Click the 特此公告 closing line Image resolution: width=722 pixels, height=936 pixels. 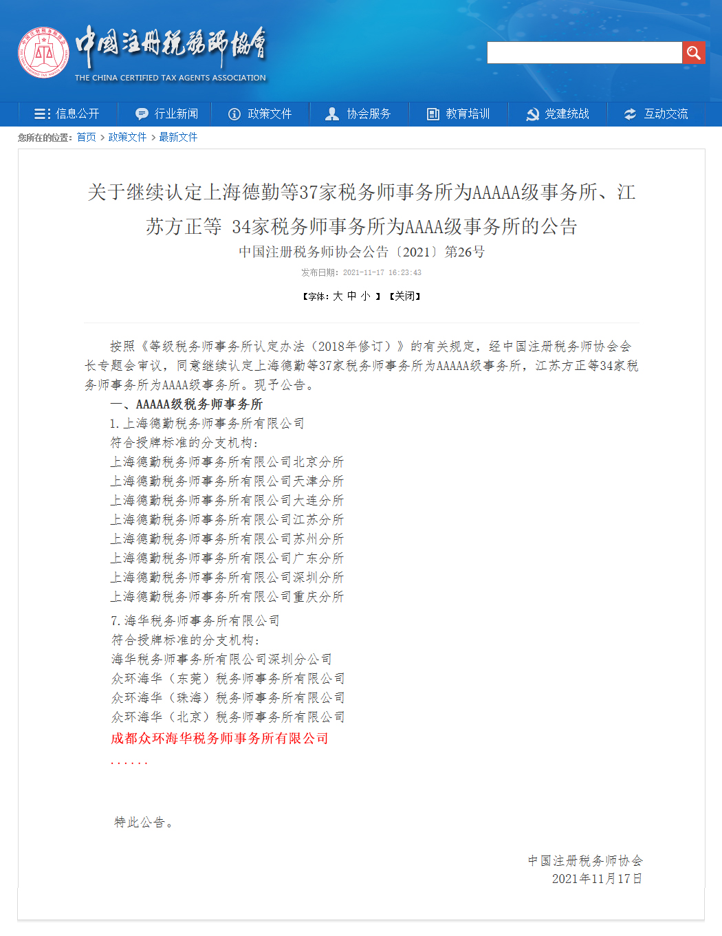pos(144,823)
